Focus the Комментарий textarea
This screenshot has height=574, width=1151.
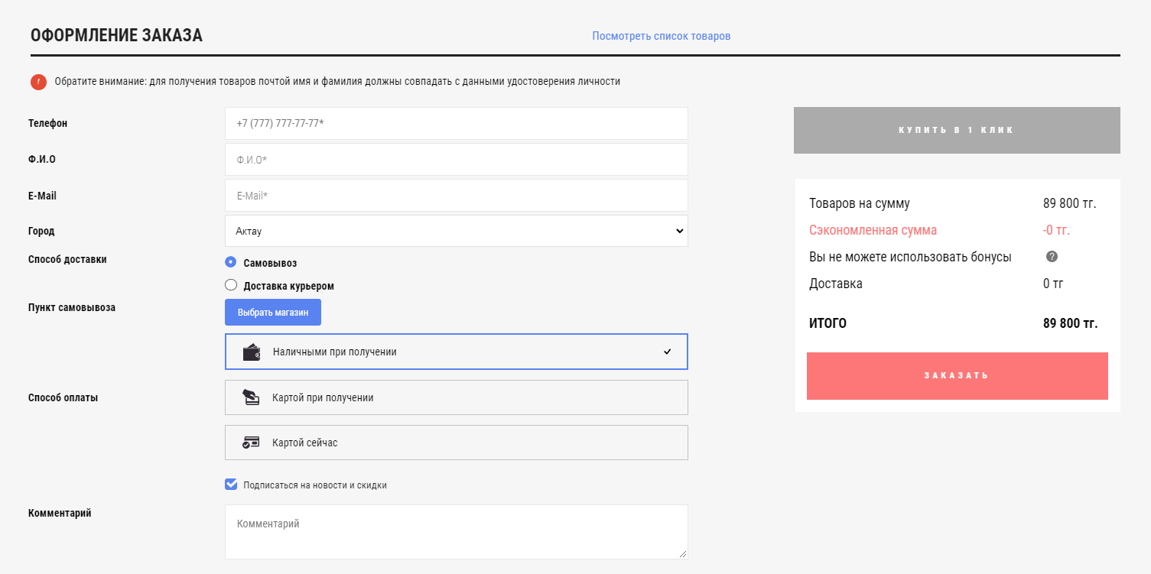click(x=457, y=532)
